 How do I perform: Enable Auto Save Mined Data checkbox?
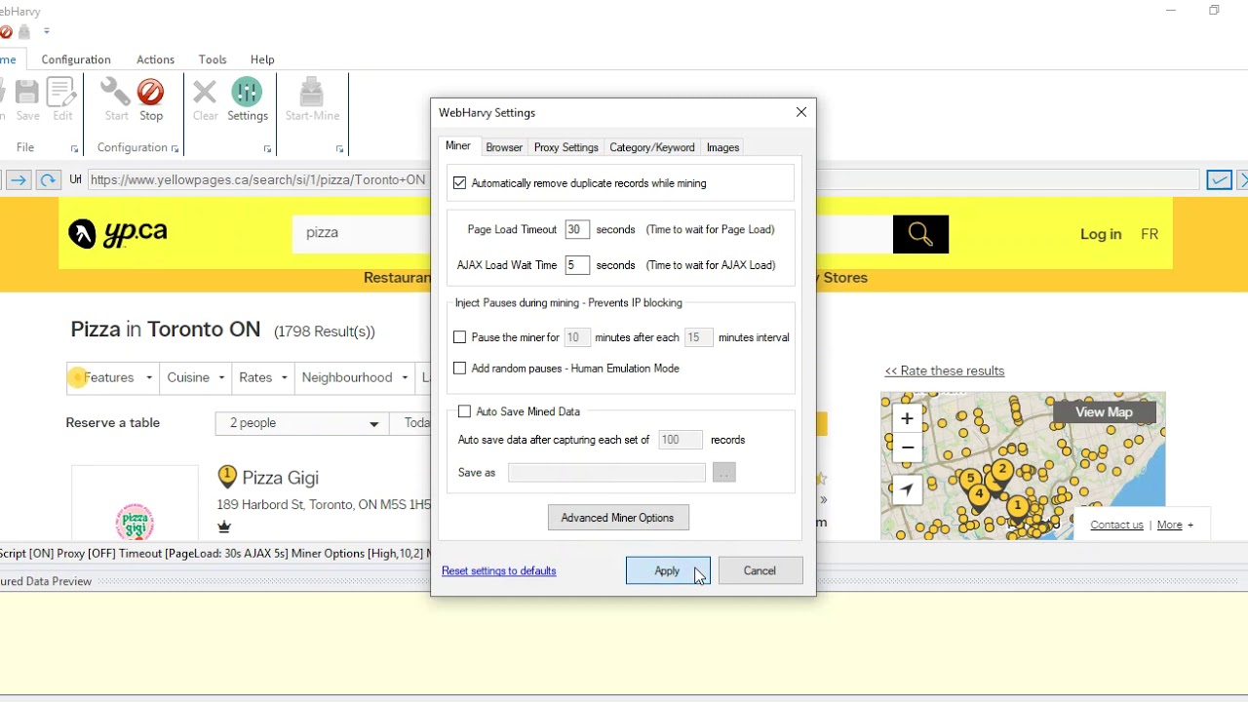(464, 411)
